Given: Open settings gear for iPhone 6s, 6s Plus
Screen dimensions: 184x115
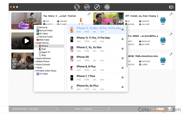Looking at the screenshot, I should [x=122, y=87].
